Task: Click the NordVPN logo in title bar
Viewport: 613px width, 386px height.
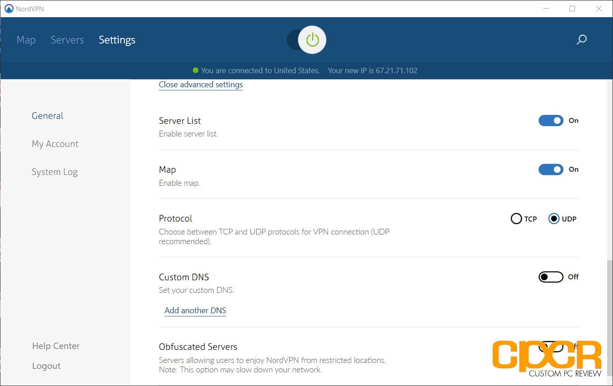Action: click(9, 9)
